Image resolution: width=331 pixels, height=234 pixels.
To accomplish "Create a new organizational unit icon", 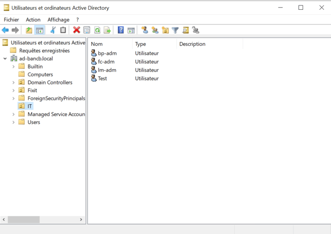I will [165, 30].
